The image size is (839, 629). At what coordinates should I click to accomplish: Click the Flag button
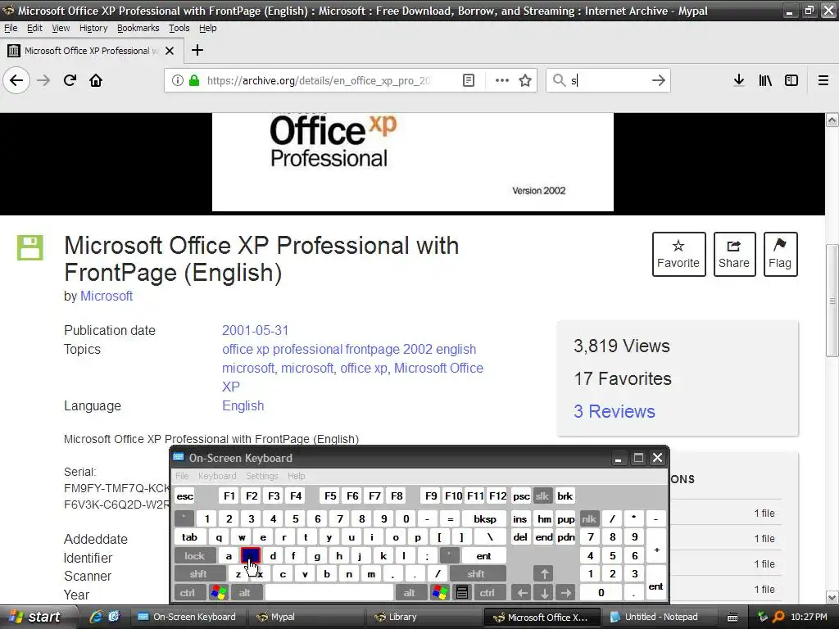click(x=780, y=254)
